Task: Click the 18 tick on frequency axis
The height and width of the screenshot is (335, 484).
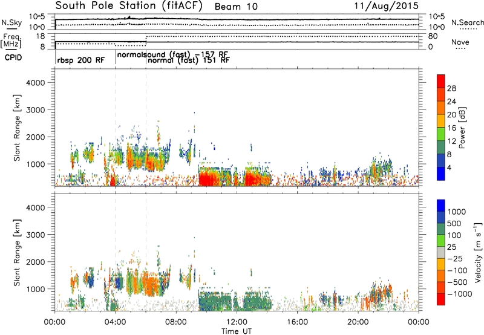Action: pos(40,36)
